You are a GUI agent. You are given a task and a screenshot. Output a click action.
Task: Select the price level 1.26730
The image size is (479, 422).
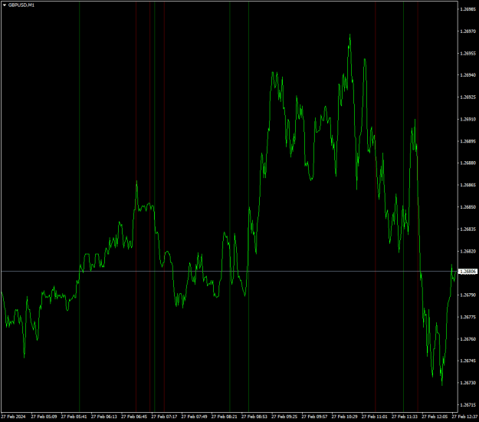point(468,383)
